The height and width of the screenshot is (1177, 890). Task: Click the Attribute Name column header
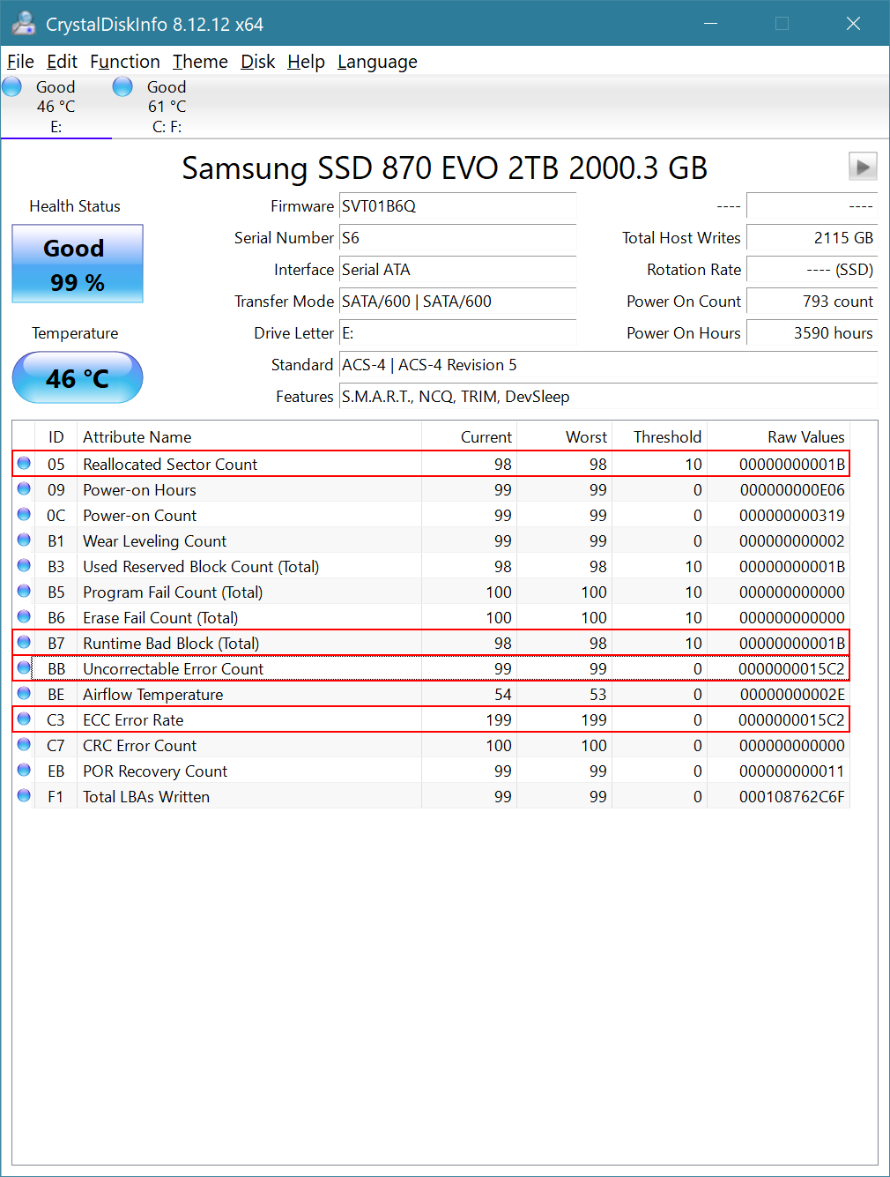tap(137, 437)
